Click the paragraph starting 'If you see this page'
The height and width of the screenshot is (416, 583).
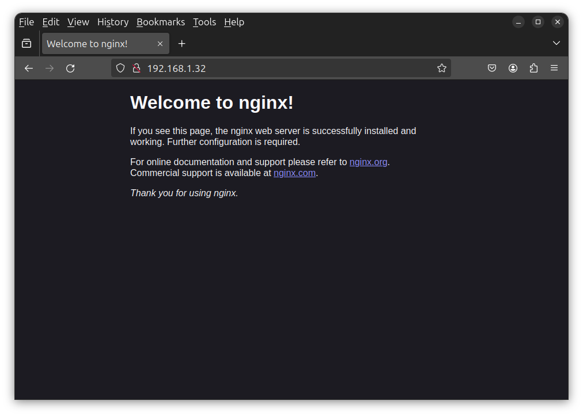[x=273, y=136]
